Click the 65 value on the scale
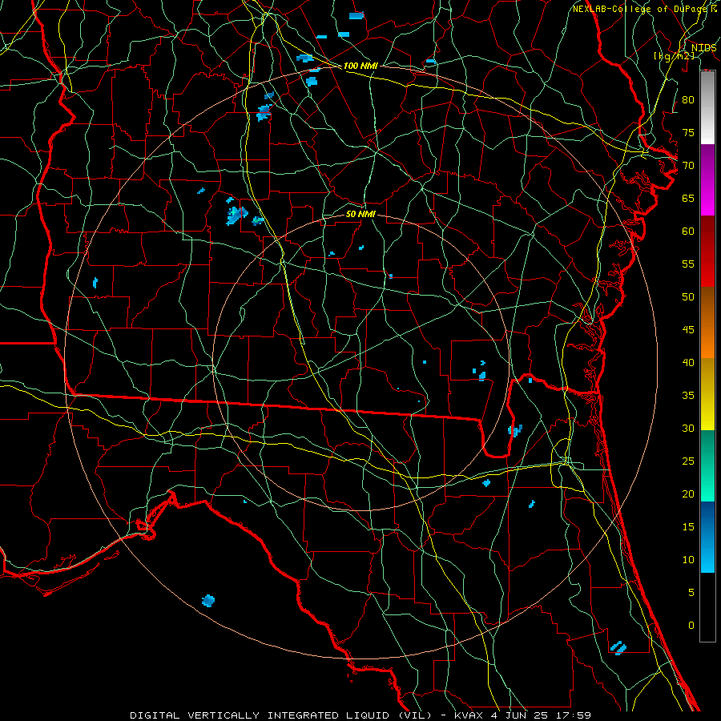The image size is (721, 721). point(688,199)
